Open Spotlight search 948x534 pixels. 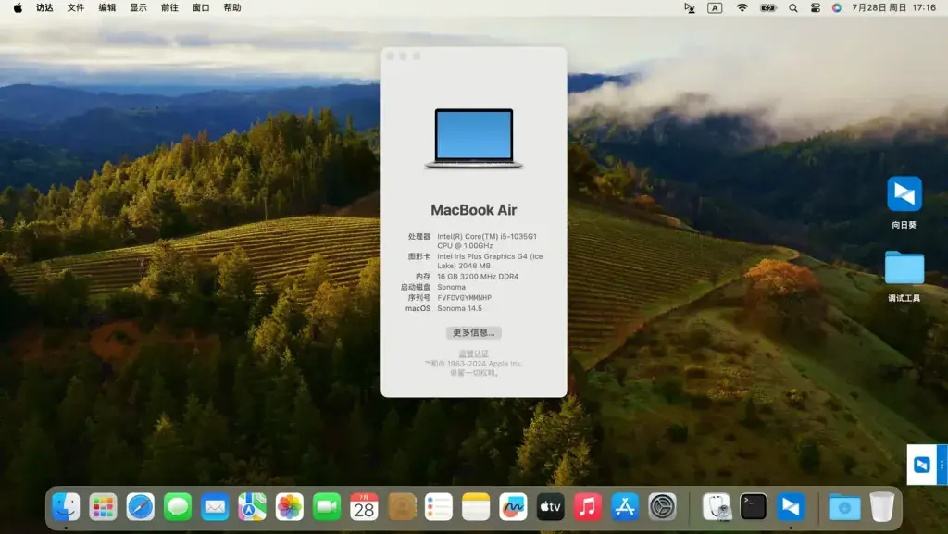(793, 7)
